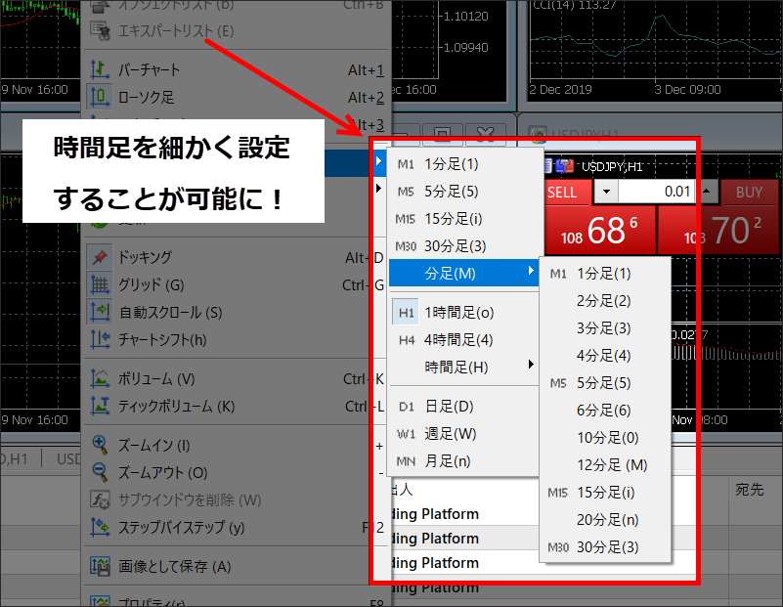
Task: Select 12分足 (M) from minute submenu
Action: (x=611, y=465)
